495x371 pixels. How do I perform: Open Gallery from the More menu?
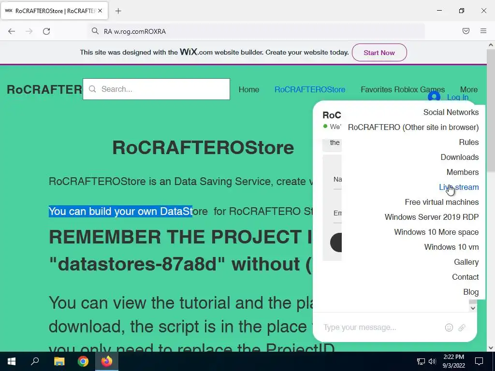(466, 262)
